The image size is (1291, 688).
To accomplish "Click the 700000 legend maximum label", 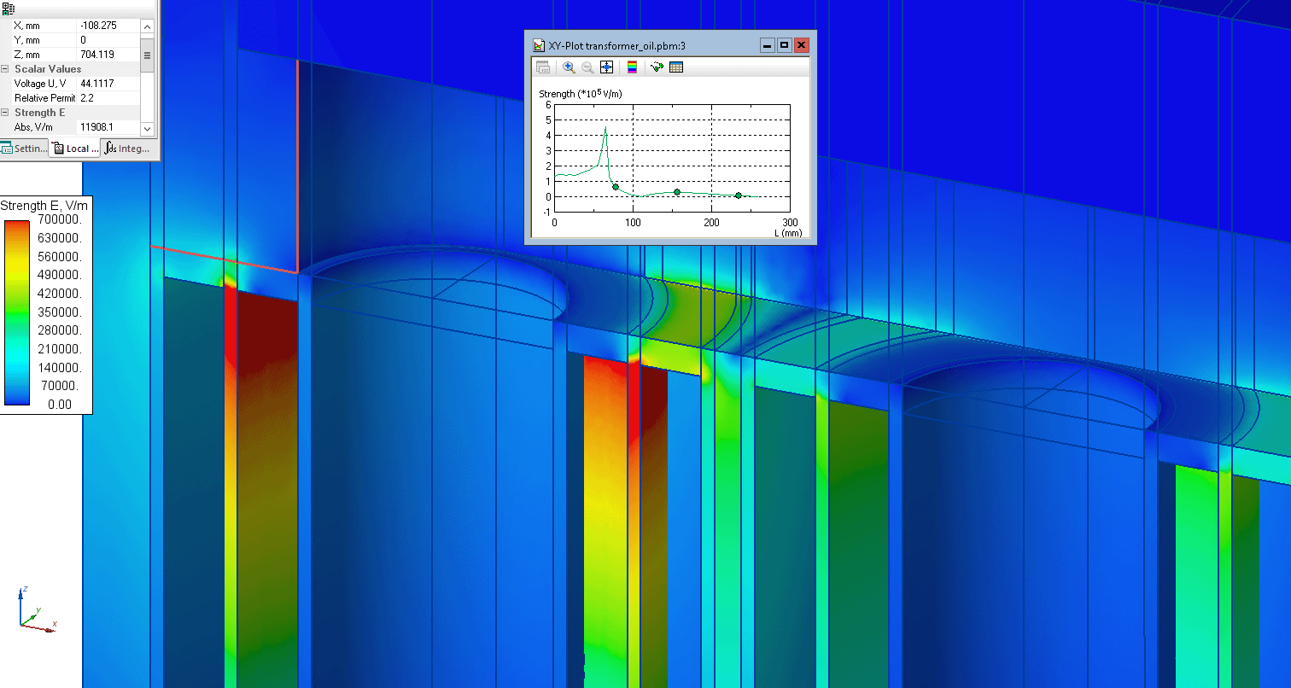I will click(59, 220).
